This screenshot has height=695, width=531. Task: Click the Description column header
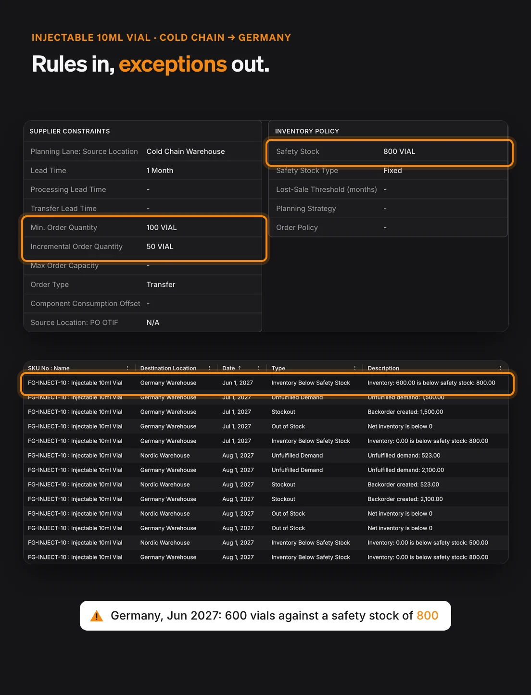coord(383,368)
